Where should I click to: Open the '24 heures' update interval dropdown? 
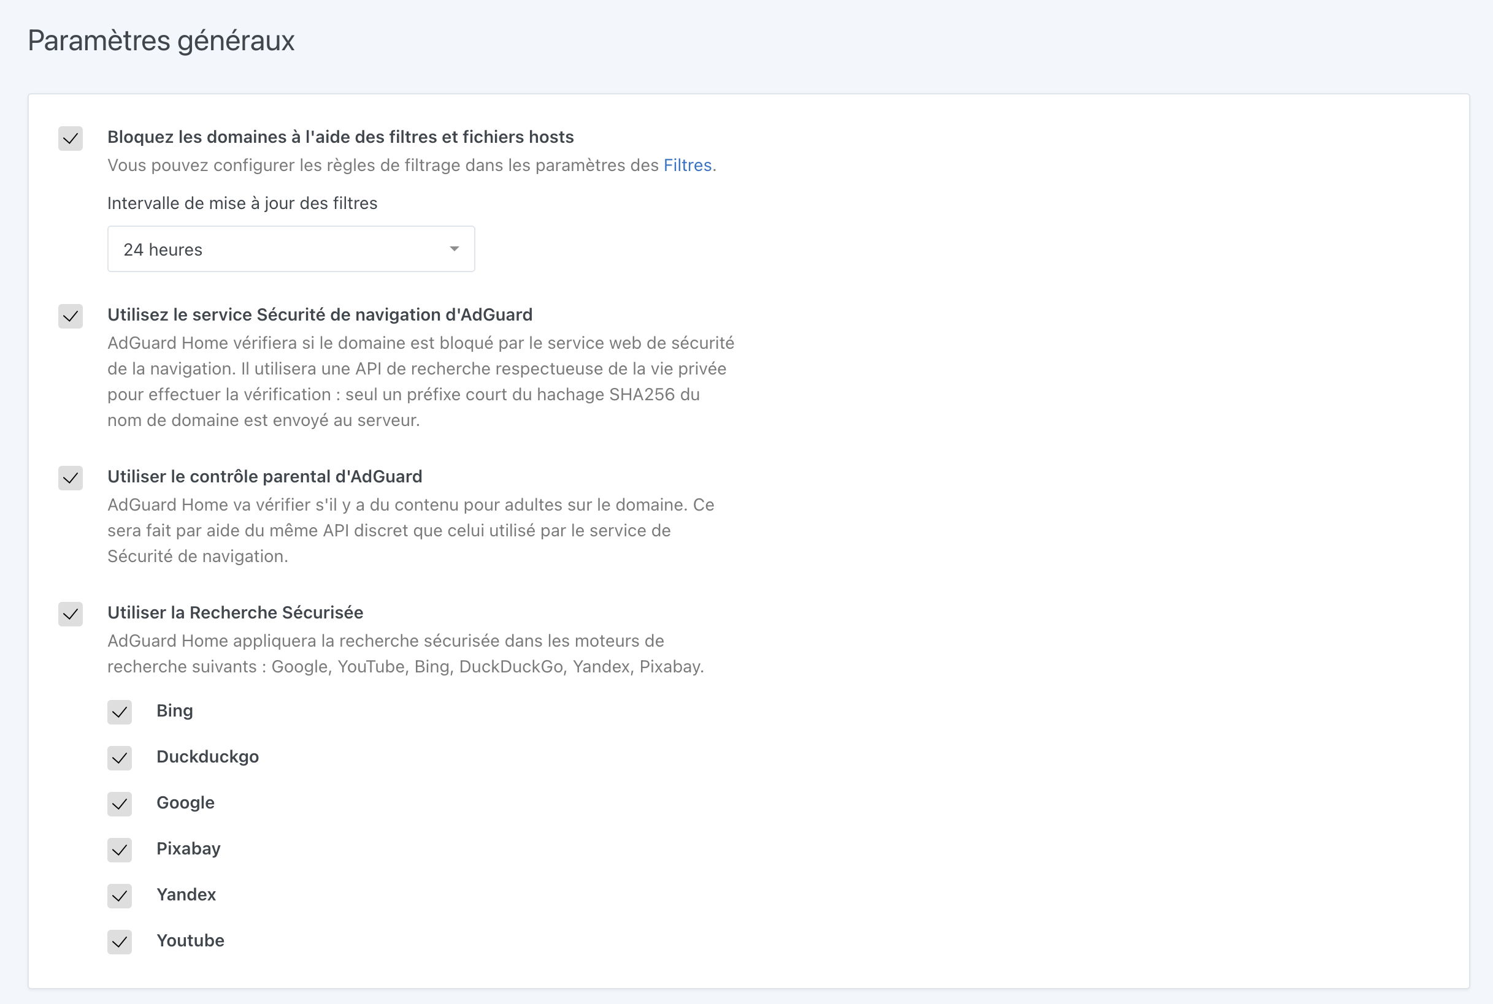coord(291,249)
